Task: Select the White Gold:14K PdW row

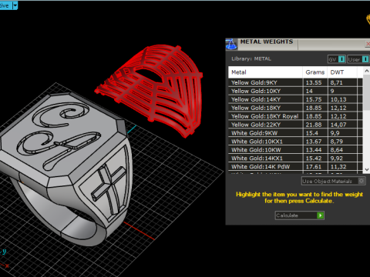Action: 295,167
